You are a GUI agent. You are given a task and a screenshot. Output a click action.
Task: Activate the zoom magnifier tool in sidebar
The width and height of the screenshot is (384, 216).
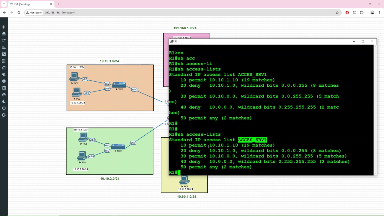point(4,74)
